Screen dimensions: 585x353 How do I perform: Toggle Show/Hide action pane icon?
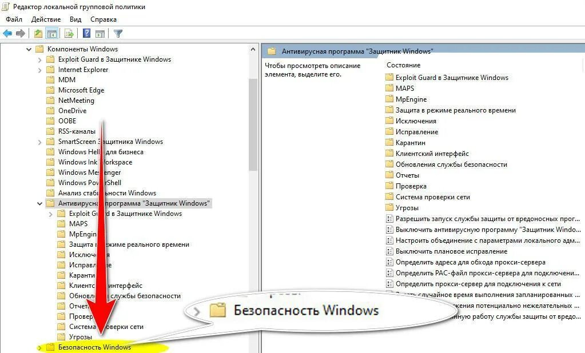pyautogui.click(x=100, y=34)
